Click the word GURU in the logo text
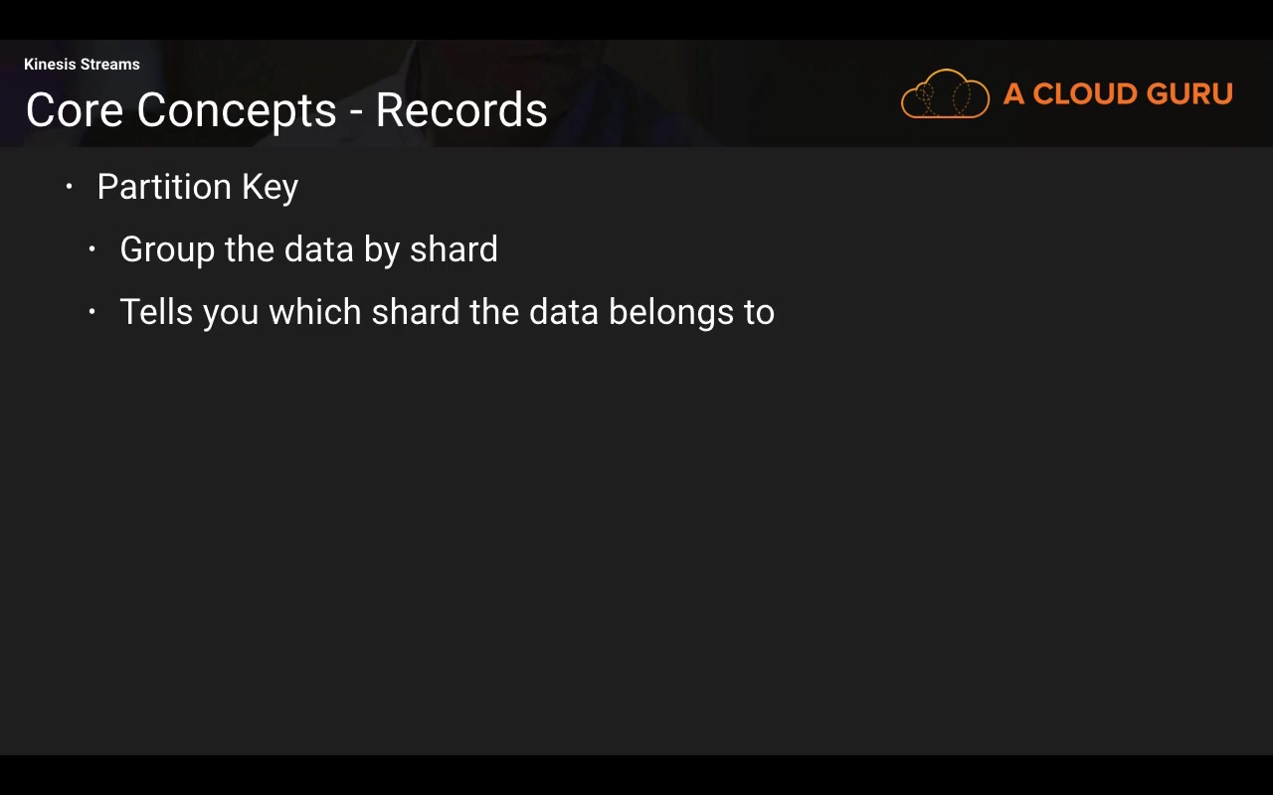The height and width of the screenshot is (795, 1273). [x=1189, y=94]
